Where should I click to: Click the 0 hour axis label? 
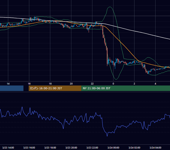coord(113,84)
